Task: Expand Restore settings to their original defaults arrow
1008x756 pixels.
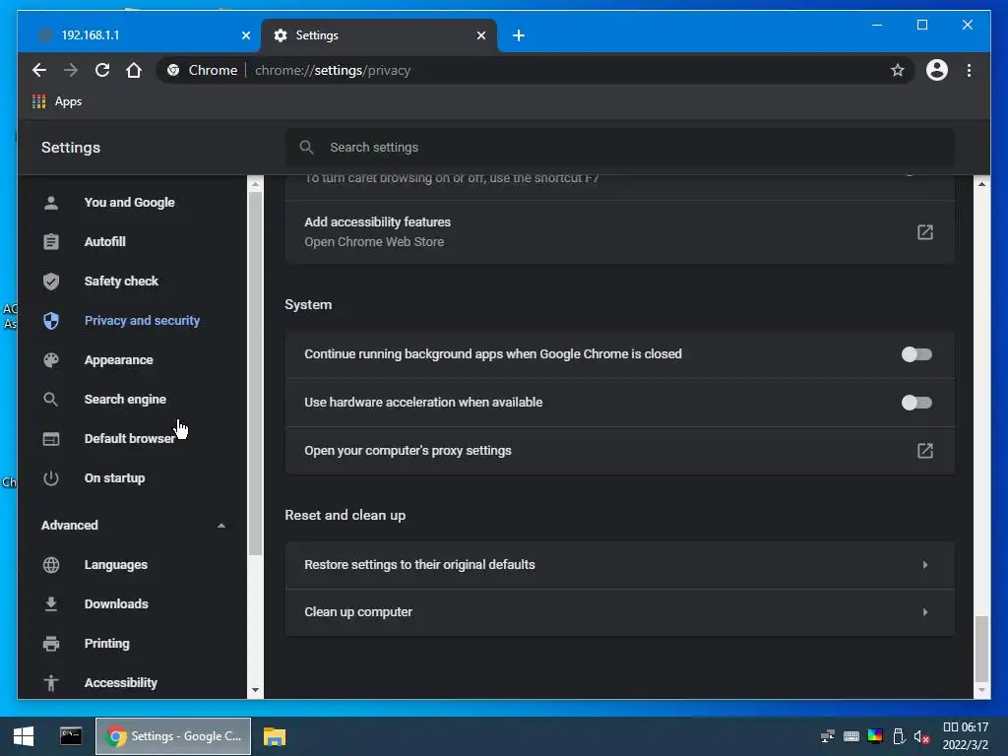Action: tap(925, 564)
